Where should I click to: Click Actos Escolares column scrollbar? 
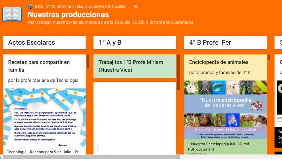tap(88, 61)
